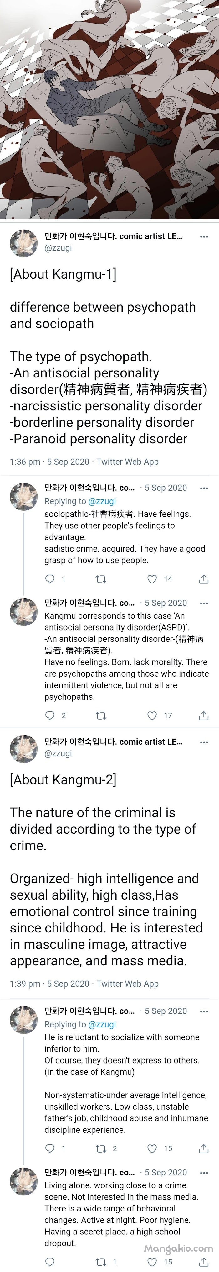This screenshot has height=1272, width=219.
Task: Open @zzugi link in 'He is reluctant' reply
Action: click(102, 1024)
